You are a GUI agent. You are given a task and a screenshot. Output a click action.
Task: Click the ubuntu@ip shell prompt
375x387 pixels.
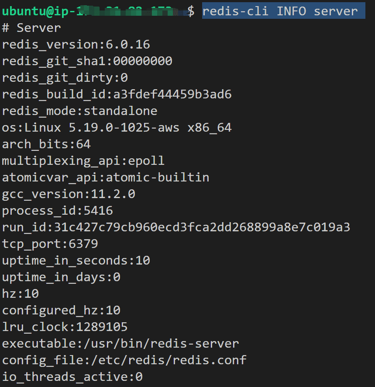98,11
